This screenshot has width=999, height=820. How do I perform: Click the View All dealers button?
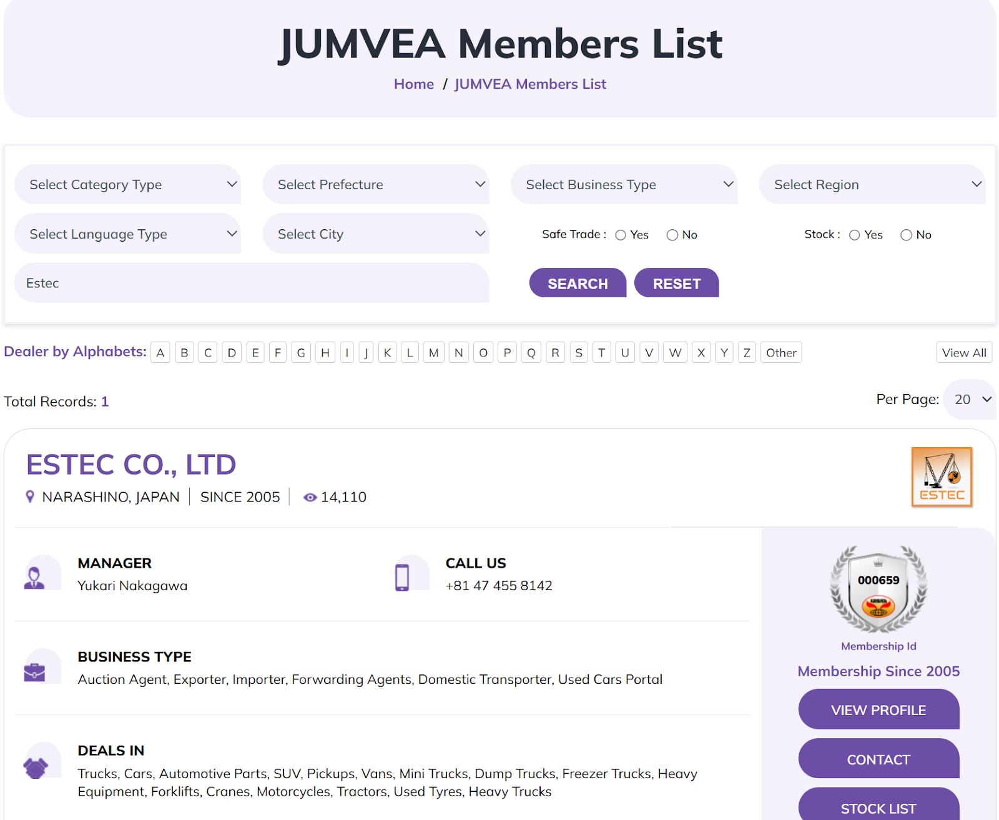tap(964, 352)
